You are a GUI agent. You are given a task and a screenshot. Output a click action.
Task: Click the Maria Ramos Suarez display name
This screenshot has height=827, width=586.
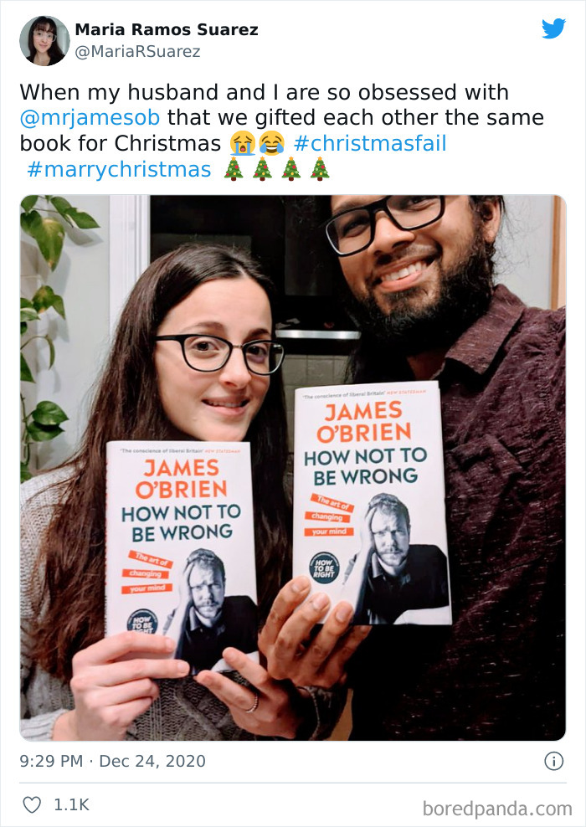pos(167,29)
